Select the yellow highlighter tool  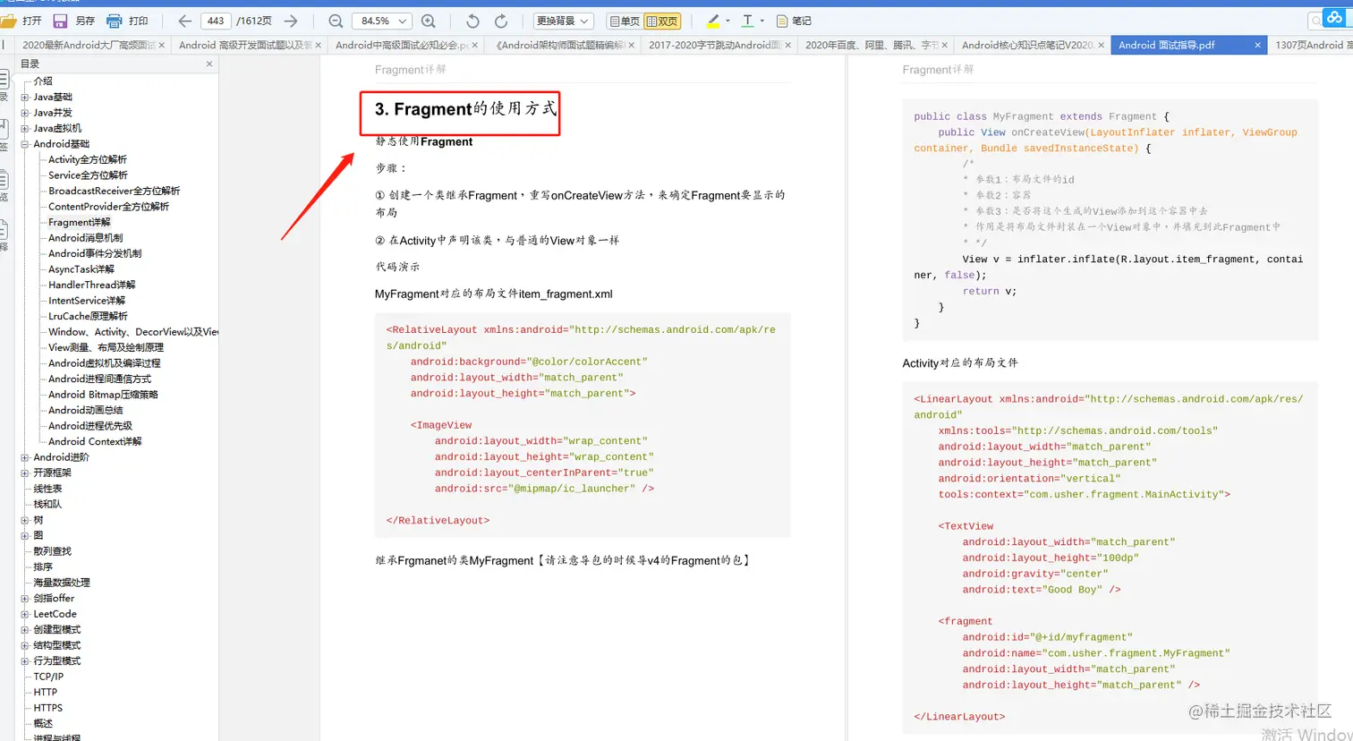[x=713, y=21]
